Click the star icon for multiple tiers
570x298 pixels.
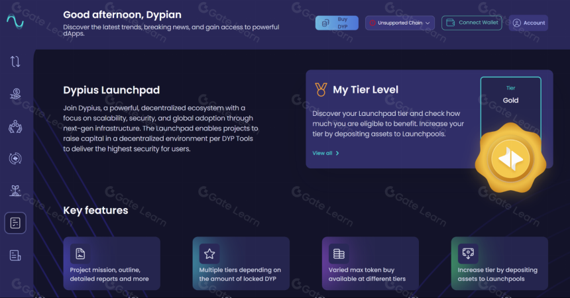click(209, 253)
